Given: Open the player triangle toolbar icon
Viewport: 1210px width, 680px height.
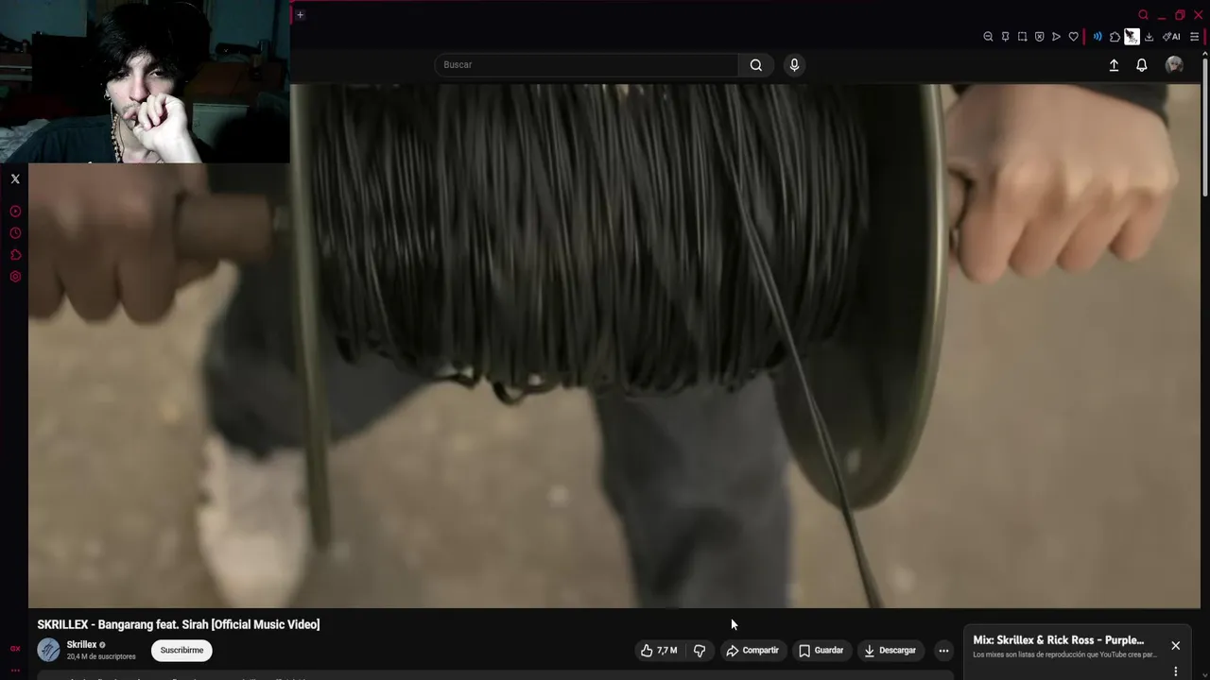Looking at the screenshot, I should pos(1056,37).
